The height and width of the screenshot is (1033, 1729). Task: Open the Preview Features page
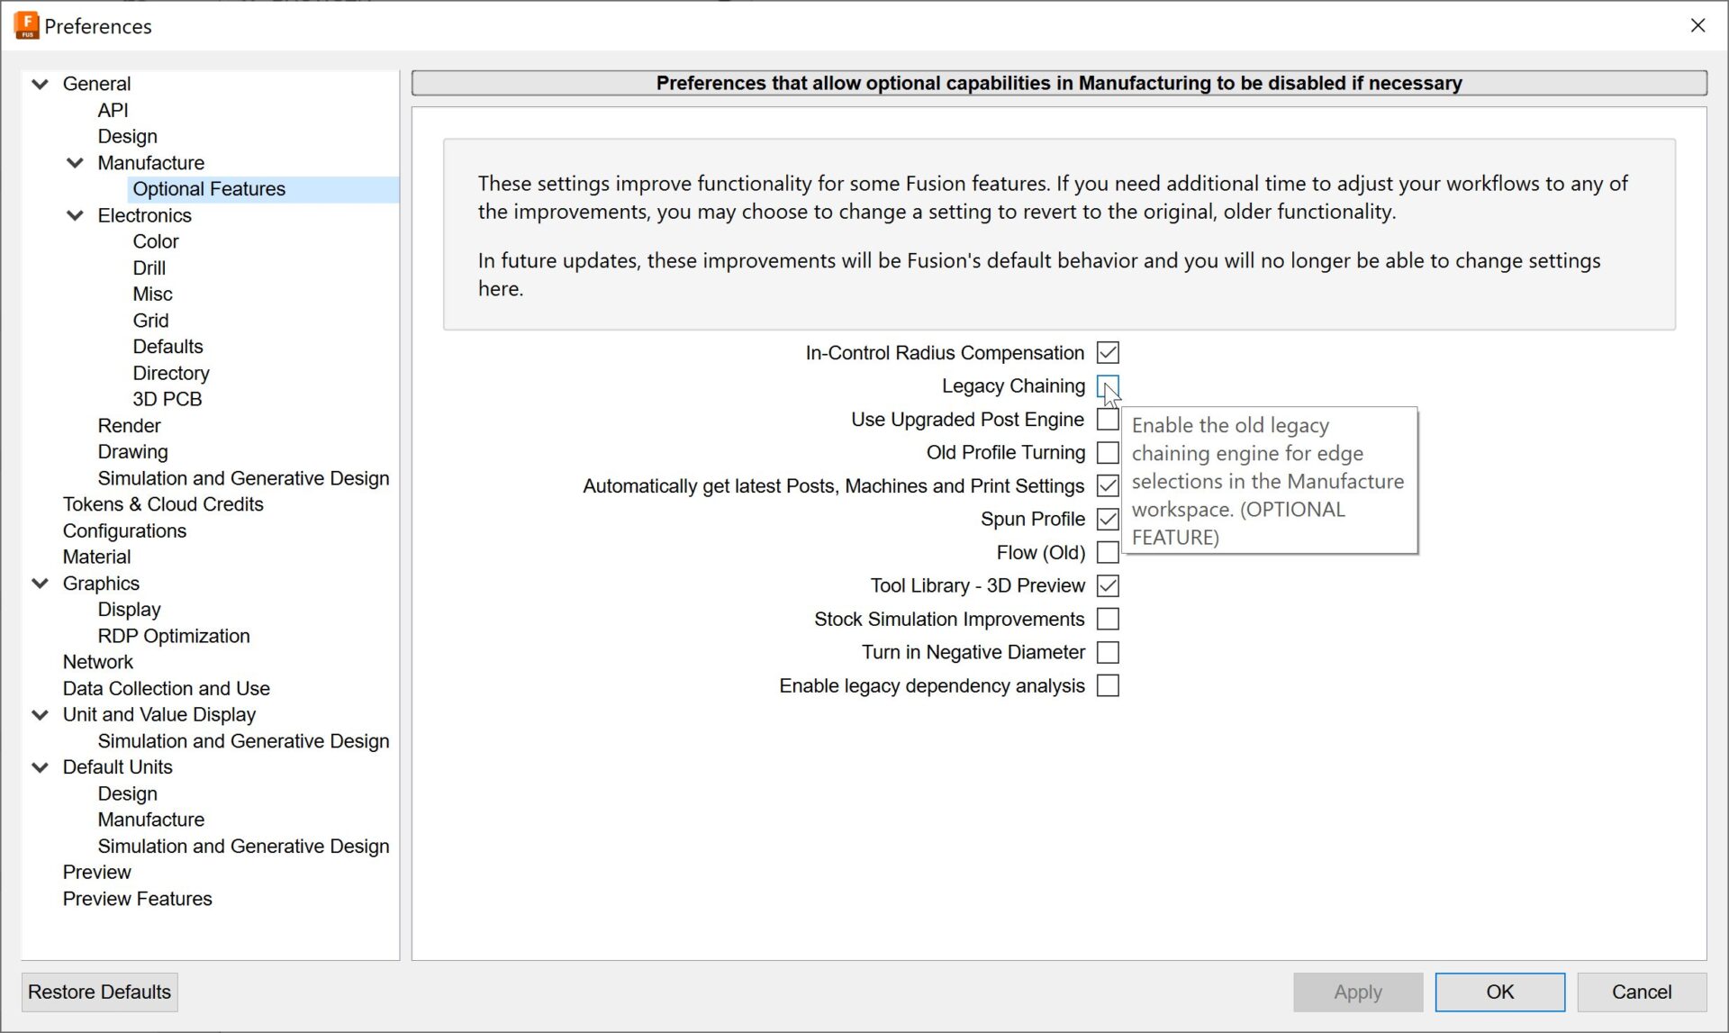137,899
